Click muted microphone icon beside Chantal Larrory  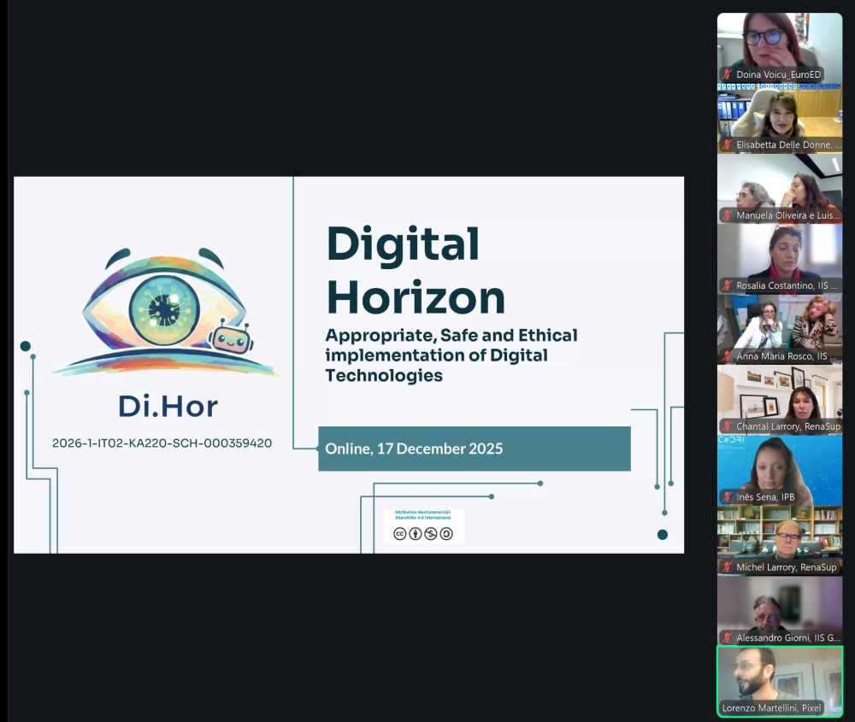[x=728, y=426]
